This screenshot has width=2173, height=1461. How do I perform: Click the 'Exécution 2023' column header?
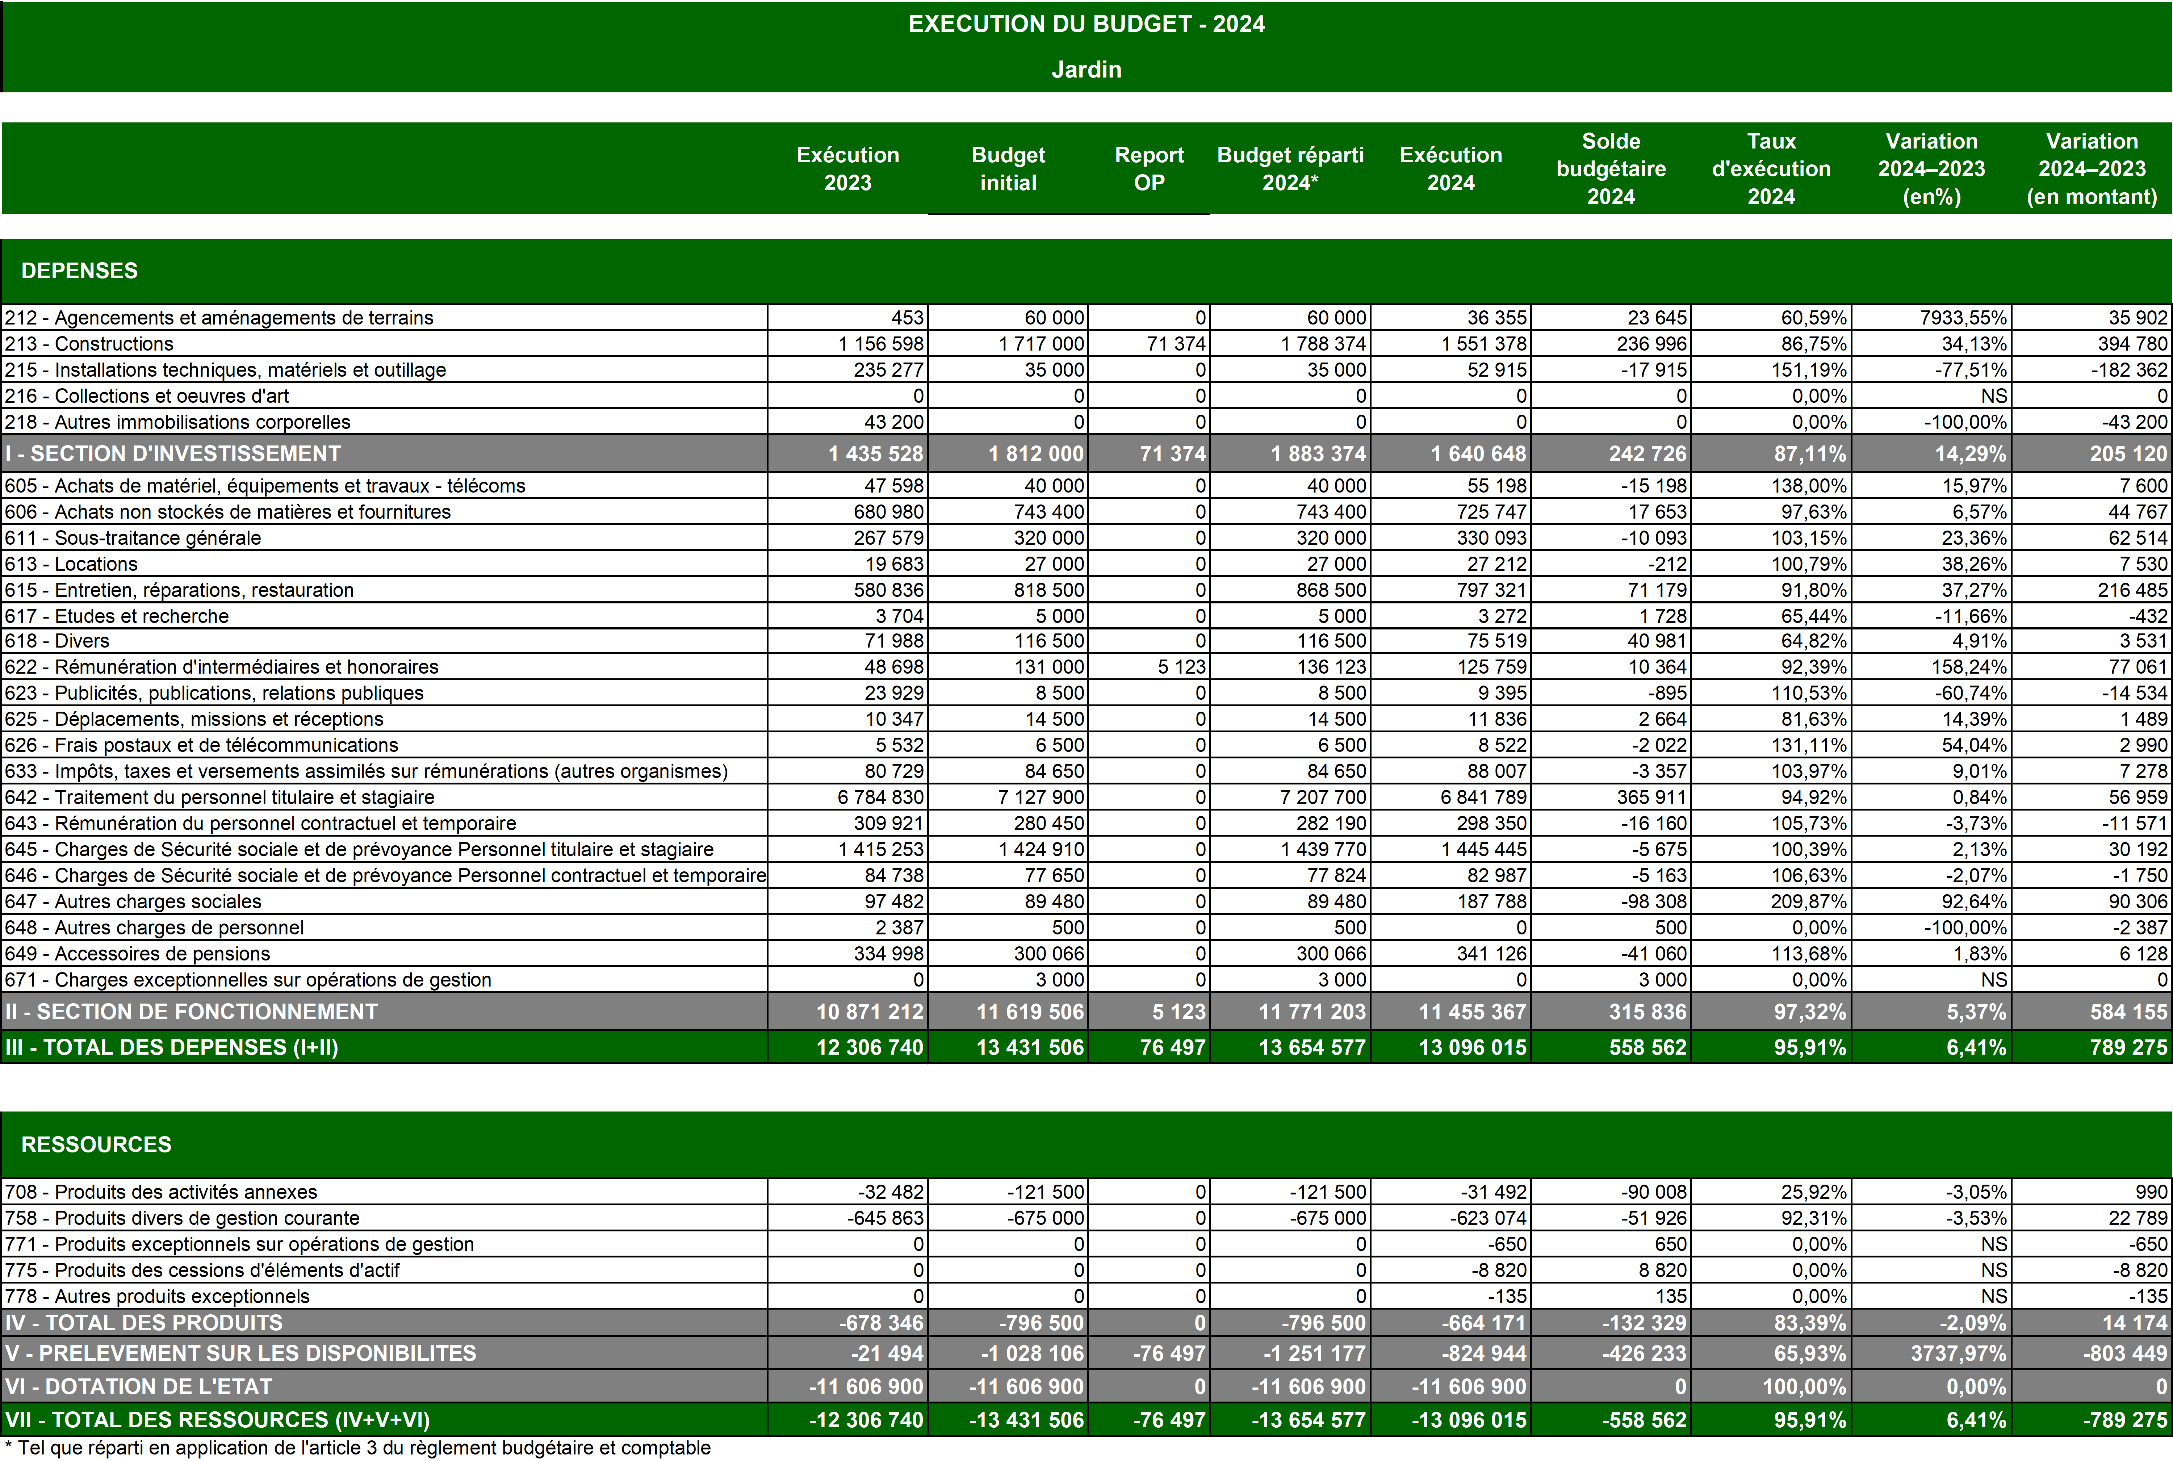[x=848, y=169]
